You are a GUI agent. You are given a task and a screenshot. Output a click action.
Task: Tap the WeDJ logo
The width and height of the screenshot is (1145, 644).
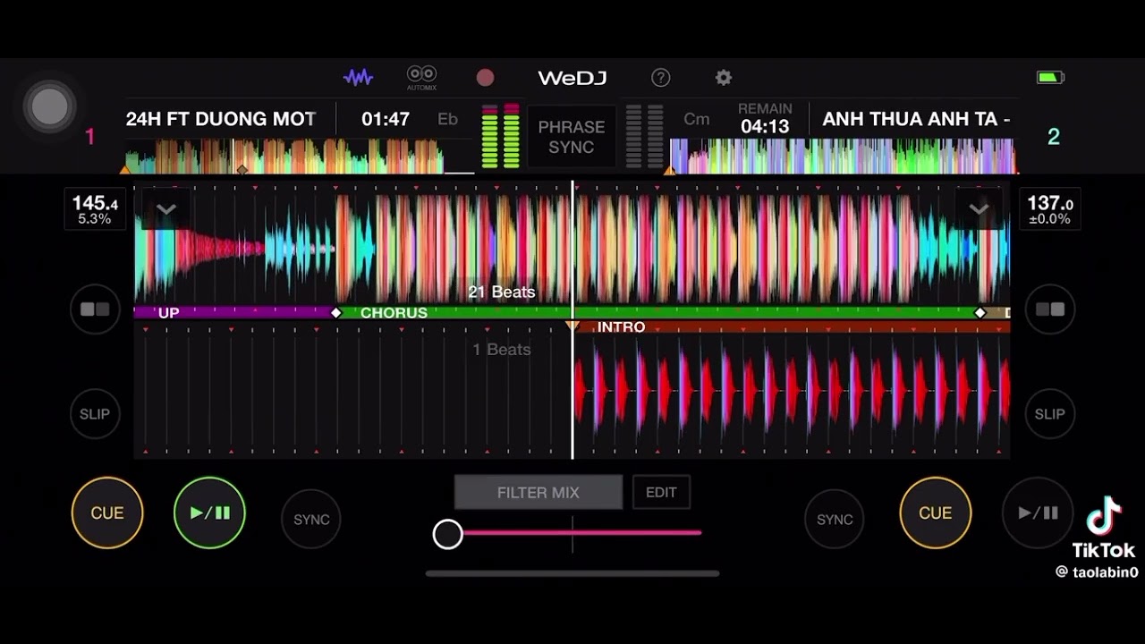tap(572, 78)
